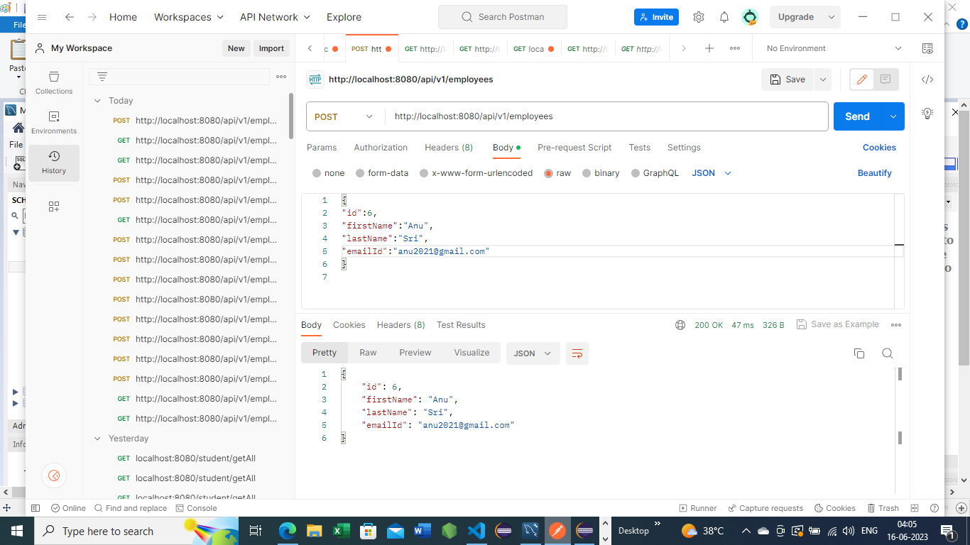
Task: Search the response with the magnifier icon
Action: tap(887, 353)
